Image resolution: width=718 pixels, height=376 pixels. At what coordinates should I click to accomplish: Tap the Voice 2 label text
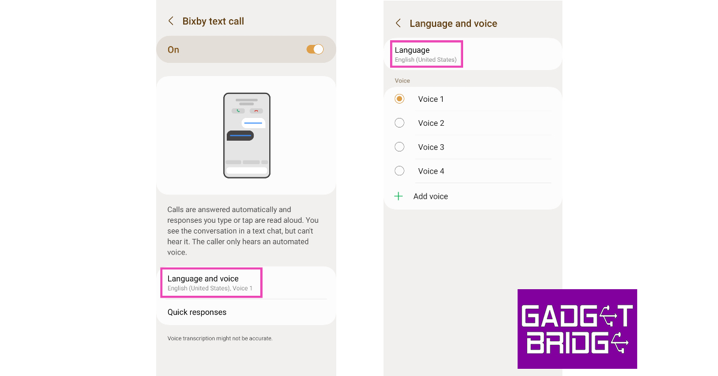point(431,123)
